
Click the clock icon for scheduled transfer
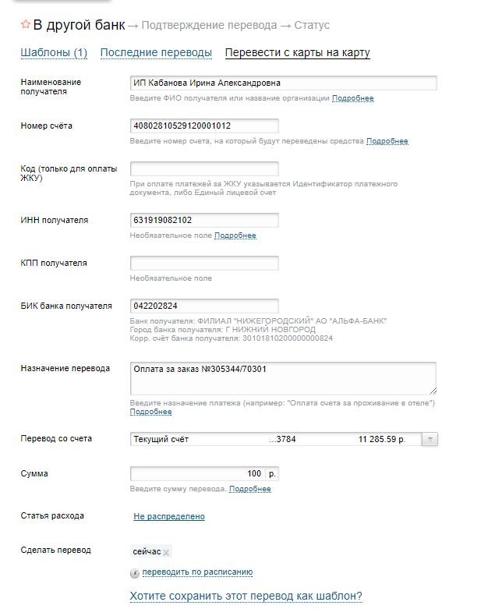135,573
